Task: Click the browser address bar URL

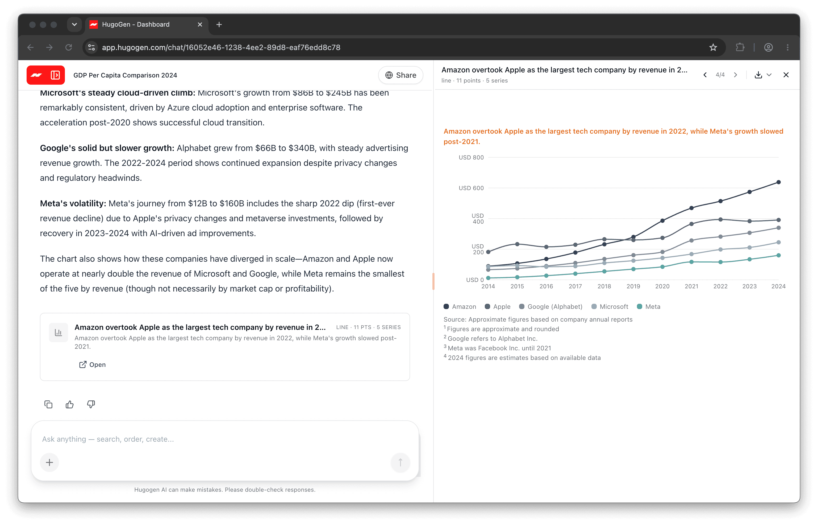Action: 221,47
